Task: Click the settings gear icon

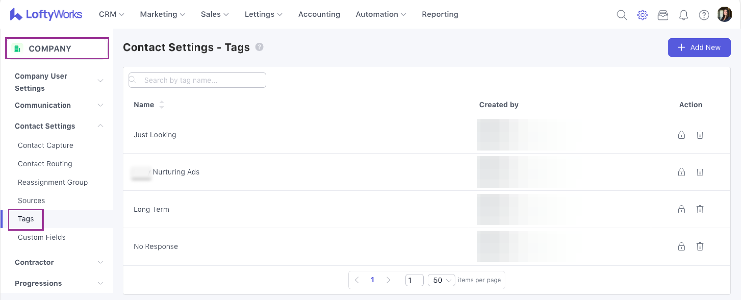Action: (x=642, y=15)
